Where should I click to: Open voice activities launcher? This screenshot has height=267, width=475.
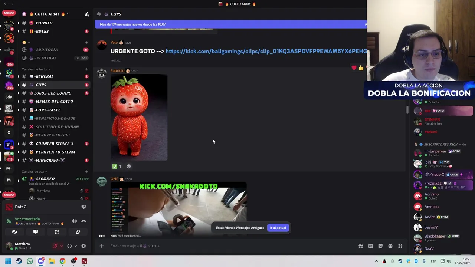coord(57,232)
